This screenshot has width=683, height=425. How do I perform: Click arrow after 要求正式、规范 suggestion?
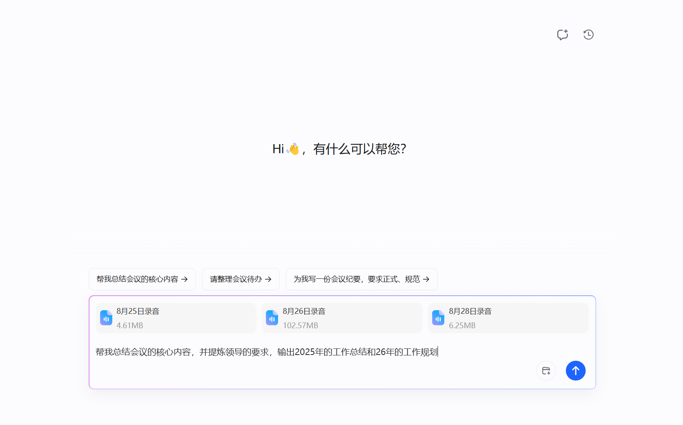pos(426,279)
